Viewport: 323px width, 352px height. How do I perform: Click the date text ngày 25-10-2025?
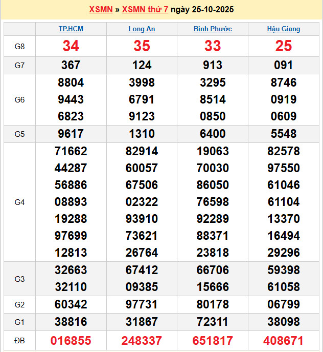click(202, 10)
